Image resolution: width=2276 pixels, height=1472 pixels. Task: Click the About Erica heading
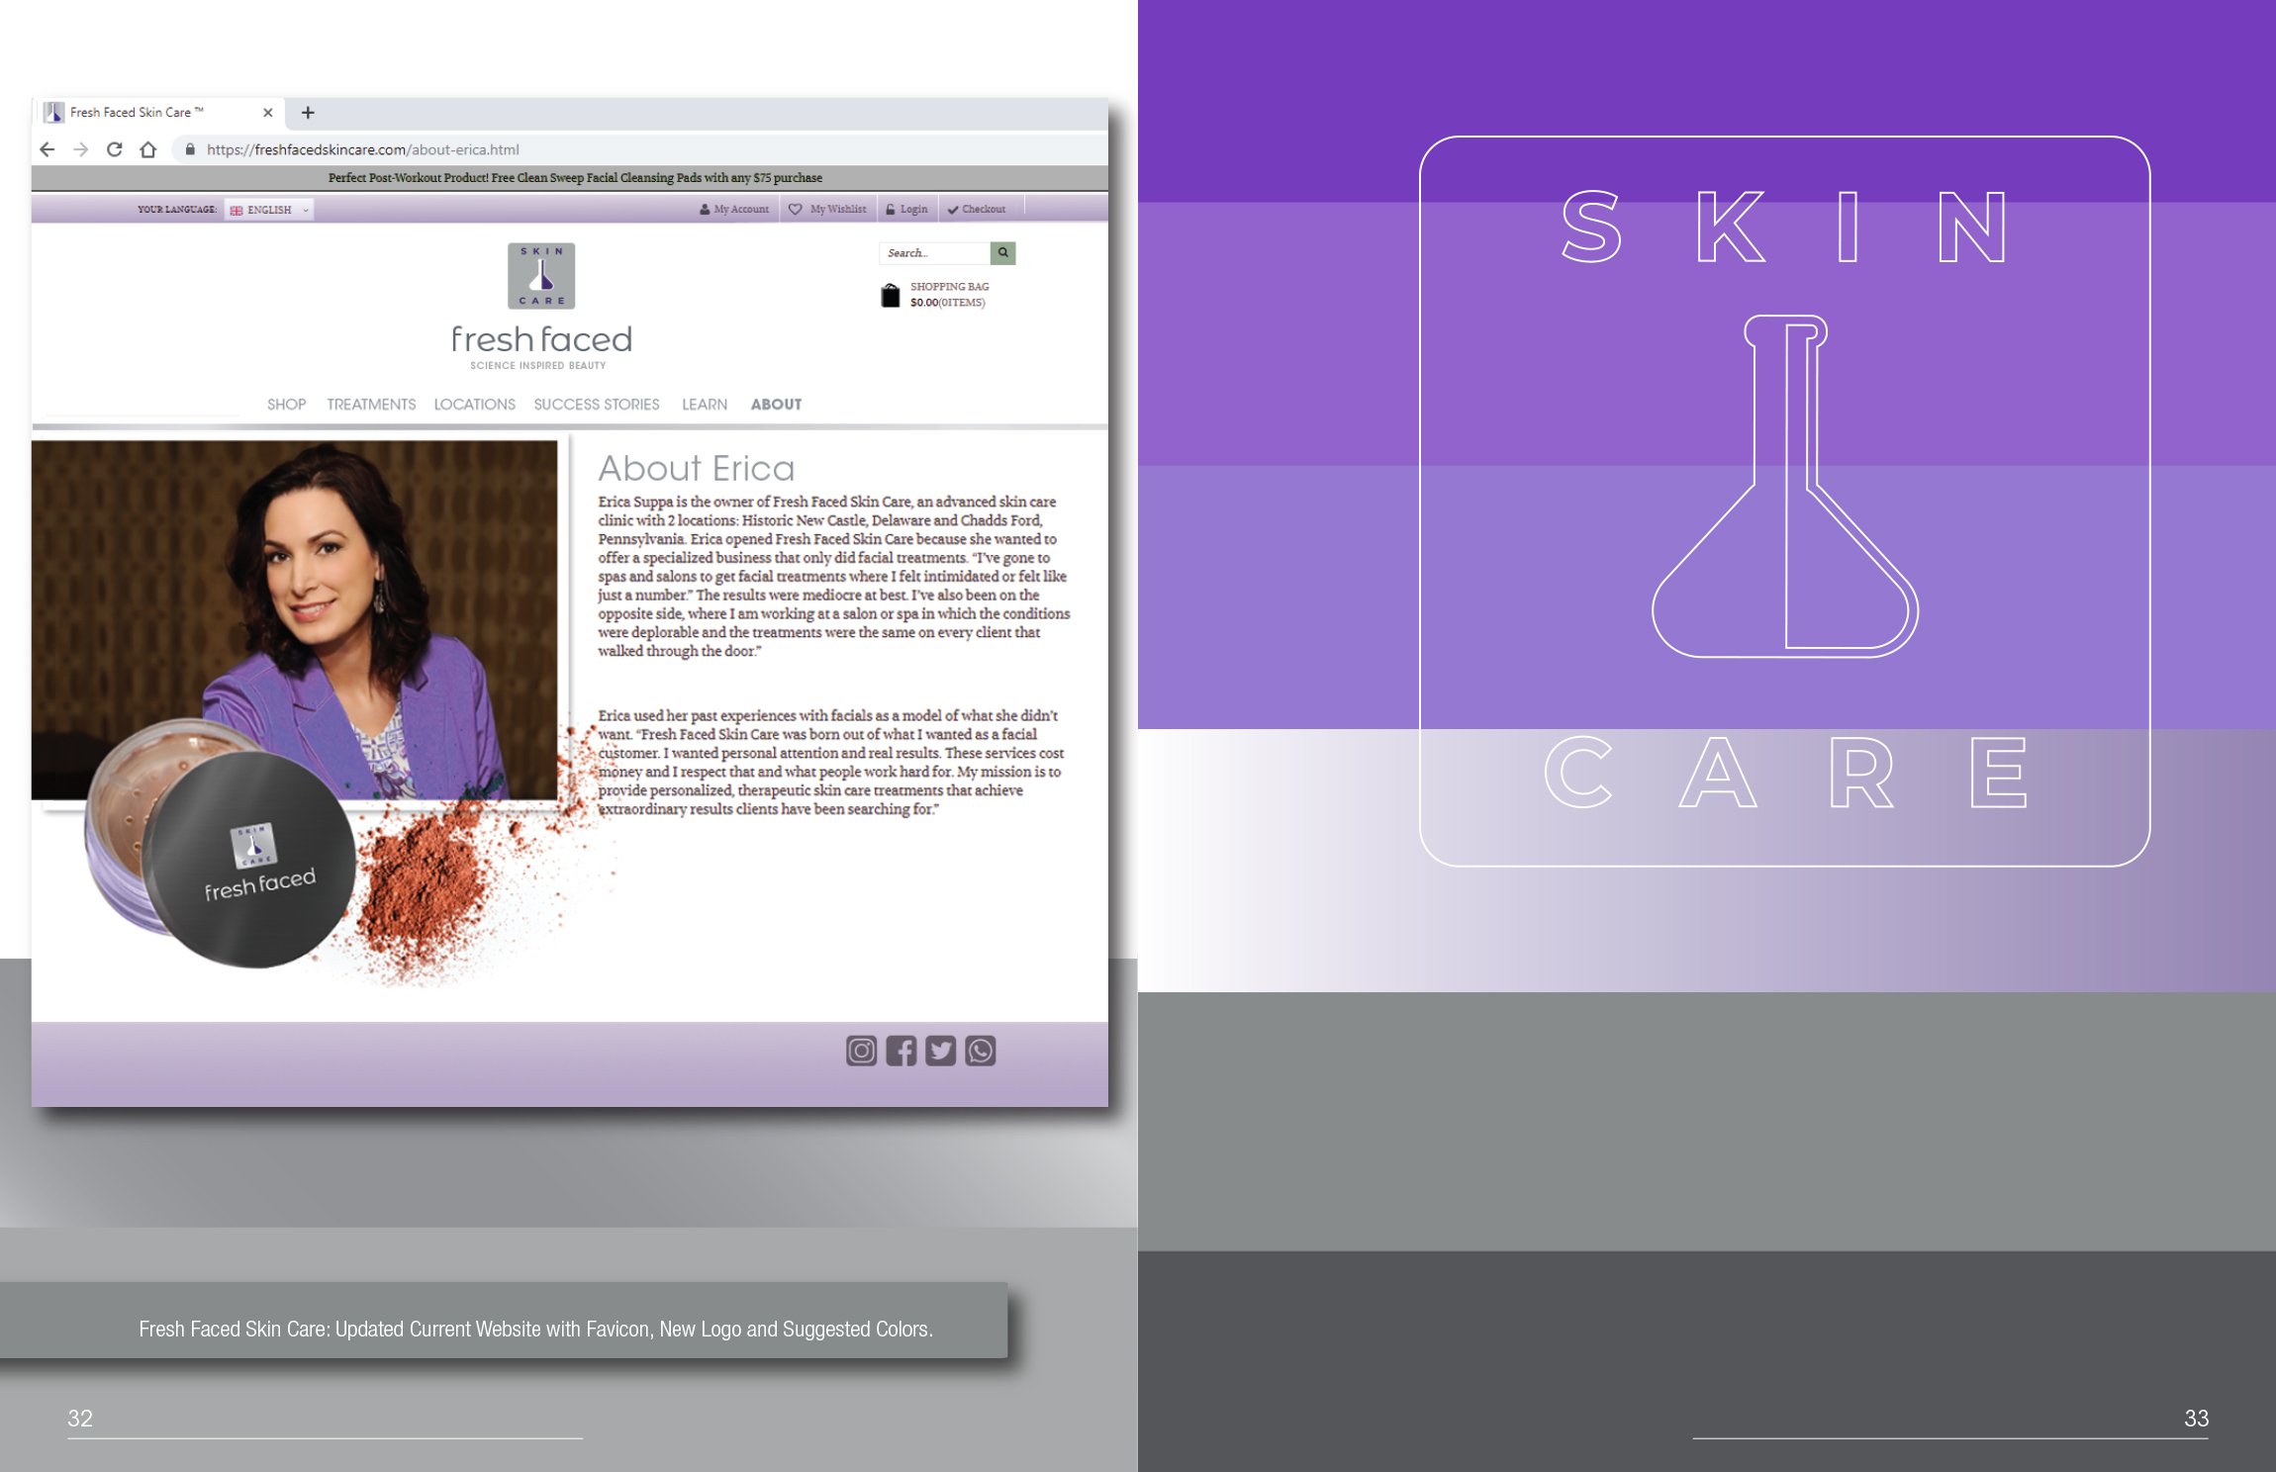[x=697, y=468]
